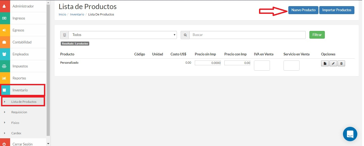This screenshot has width=364, height=146.
Task: Click the Reportes bar chart icon
Action: pyautogui.click(x=4, y=78)
